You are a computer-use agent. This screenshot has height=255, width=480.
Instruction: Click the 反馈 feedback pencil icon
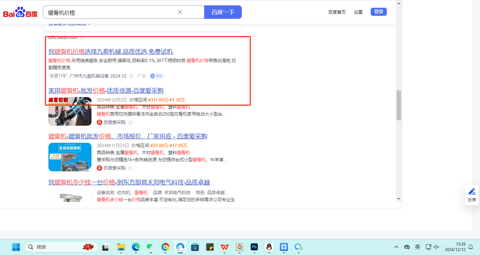click(472, 192)
